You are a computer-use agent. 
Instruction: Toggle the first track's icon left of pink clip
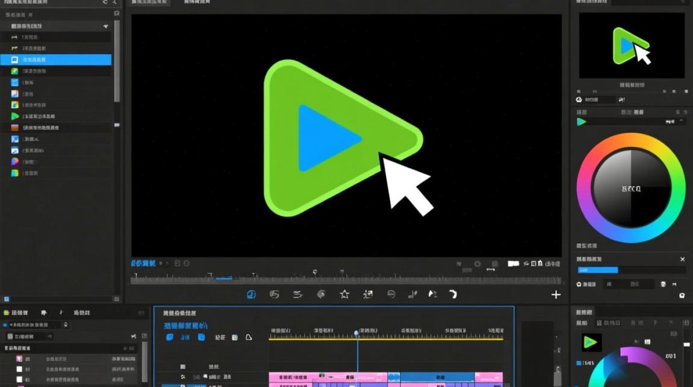pyautogui.click(x=183, y=377)
